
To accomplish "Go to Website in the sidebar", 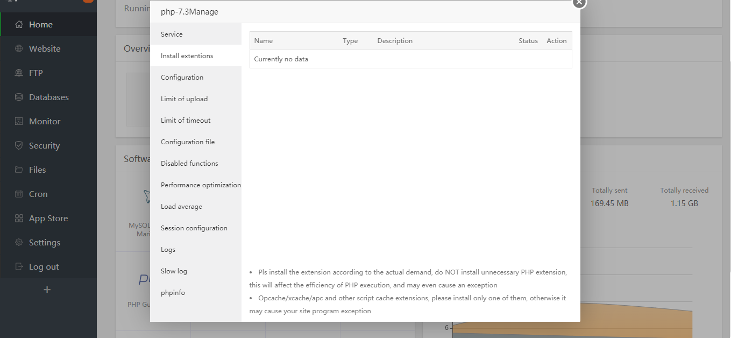I will [45, 48].
